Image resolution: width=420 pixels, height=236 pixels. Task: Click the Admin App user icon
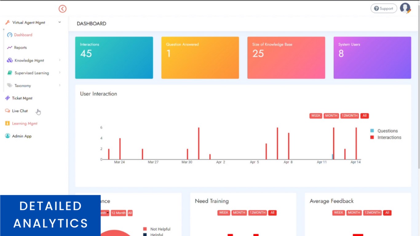coord(7,136)
